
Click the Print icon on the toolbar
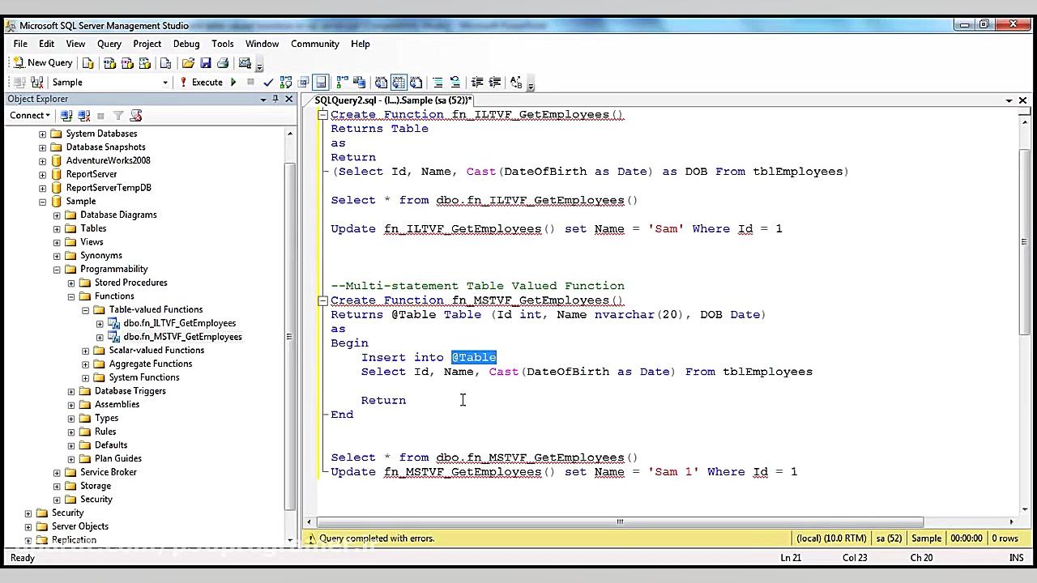[223, 63]
